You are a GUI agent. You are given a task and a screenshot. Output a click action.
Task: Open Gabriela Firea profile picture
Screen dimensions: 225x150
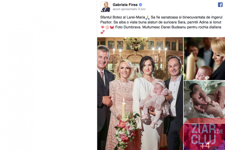coord(105,7)
